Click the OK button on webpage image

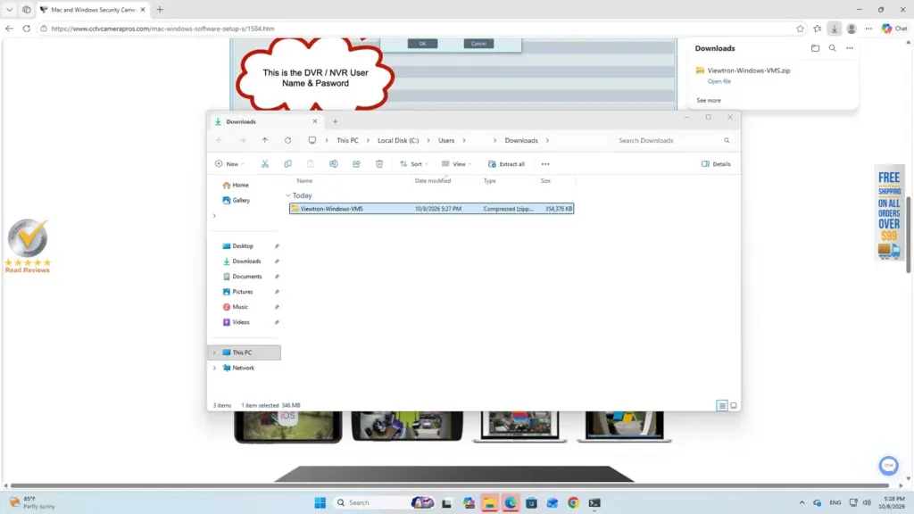click(x=422, y=44)
